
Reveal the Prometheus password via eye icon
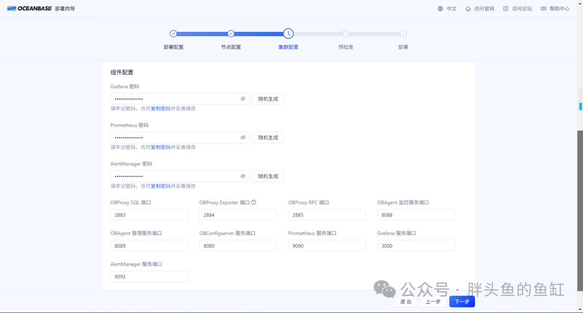pos(243,137)
